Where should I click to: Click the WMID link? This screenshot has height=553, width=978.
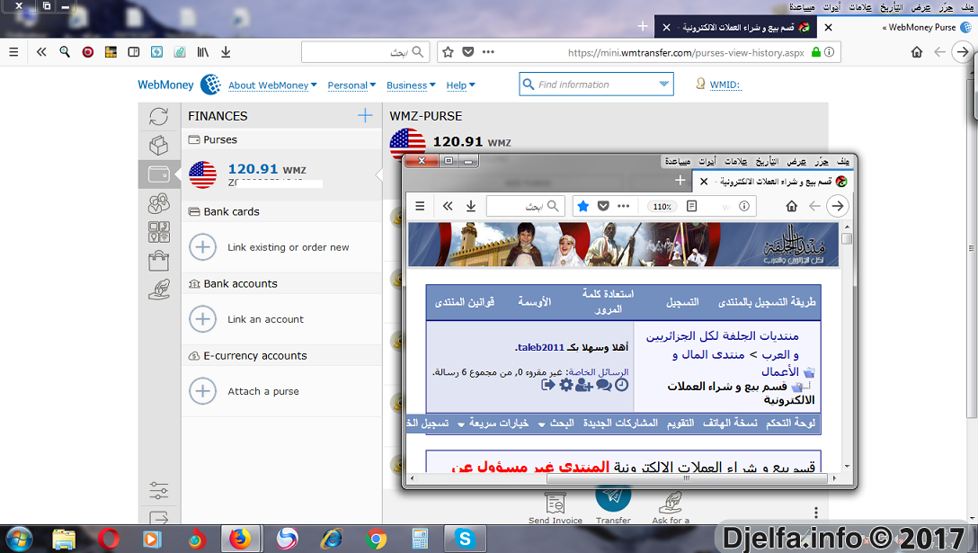click(x=725, y=85)
